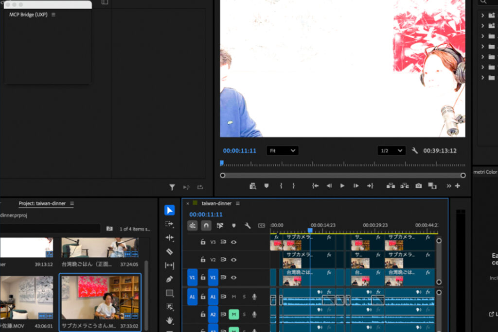
Task: Click the Ripple Edit tool
Action: pos(169,238)
